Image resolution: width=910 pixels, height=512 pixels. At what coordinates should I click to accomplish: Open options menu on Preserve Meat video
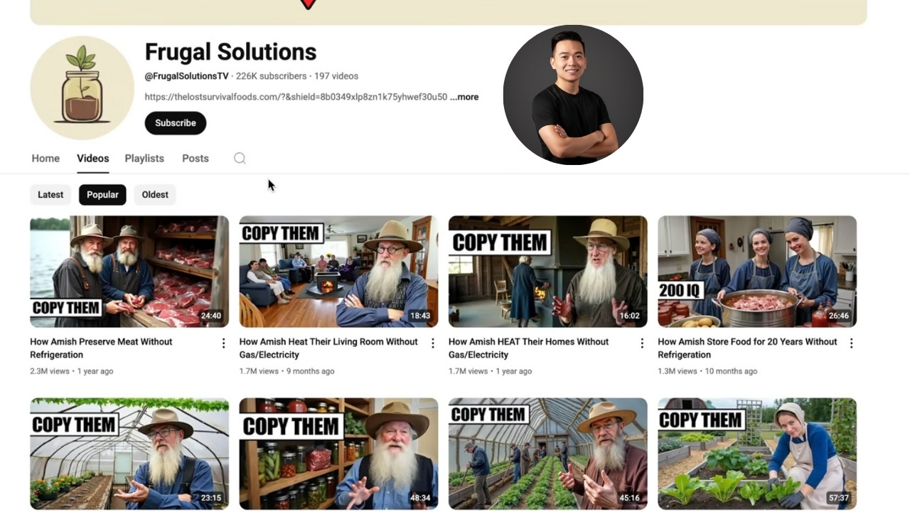[x=223, y=343]
